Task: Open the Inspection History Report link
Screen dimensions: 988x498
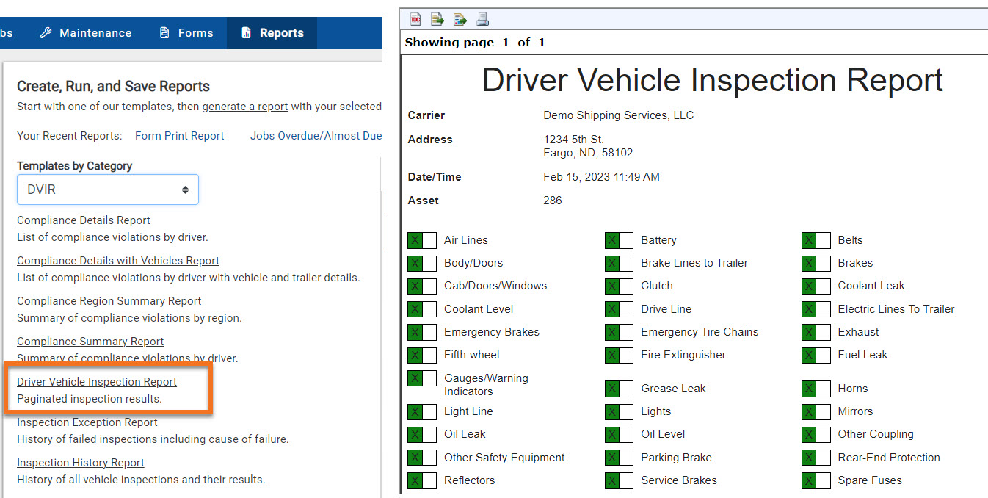Action: point(81,463)
